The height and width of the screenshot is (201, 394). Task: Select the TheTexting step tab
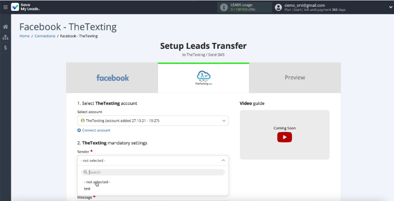pos(203,78)
